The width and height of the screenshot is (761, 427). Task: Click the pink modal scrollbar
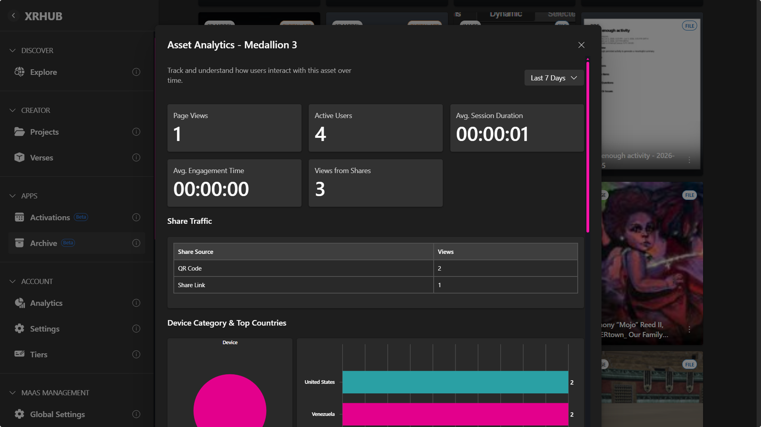pyautogui.click(x=588, y=146)
